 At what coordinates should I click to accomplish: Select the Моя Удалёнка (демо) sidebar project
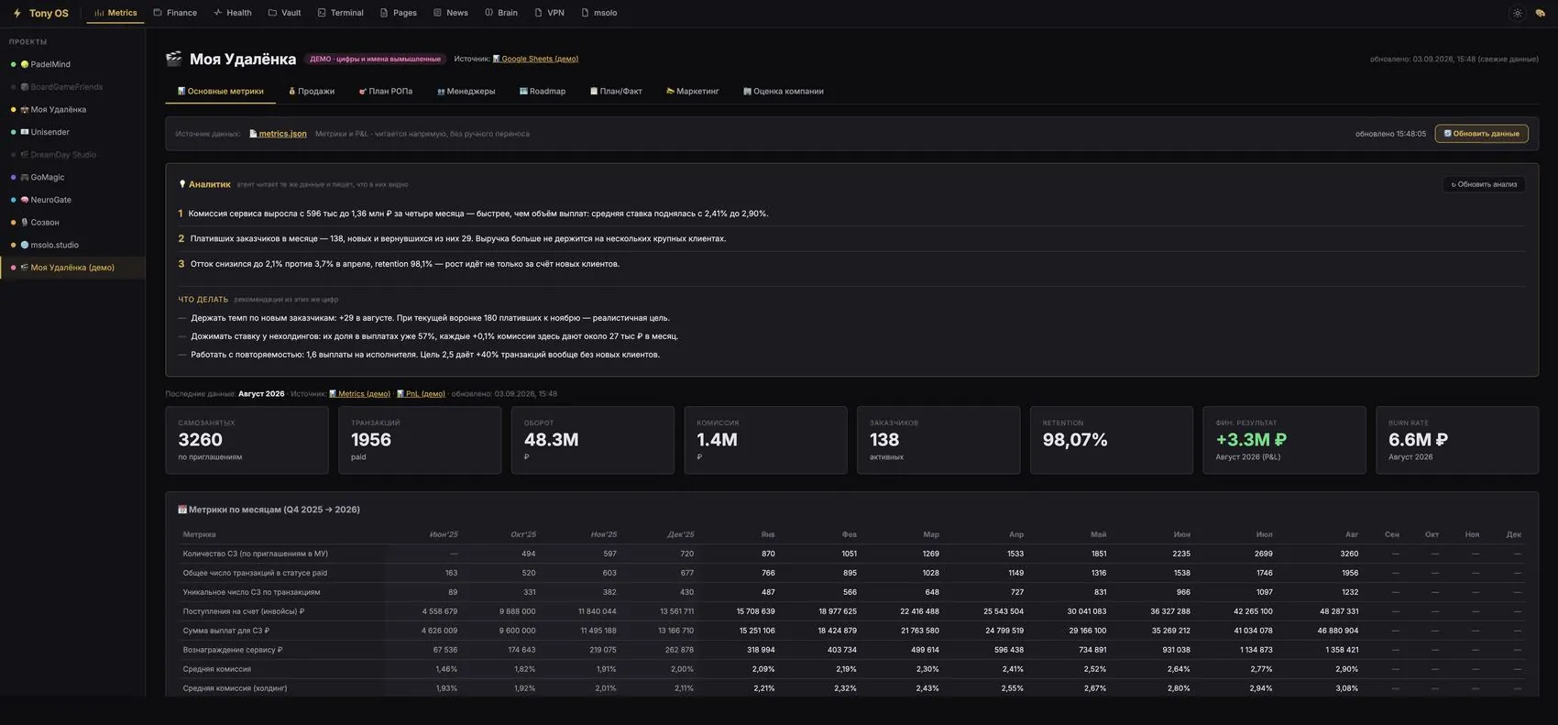coord(72,268)
